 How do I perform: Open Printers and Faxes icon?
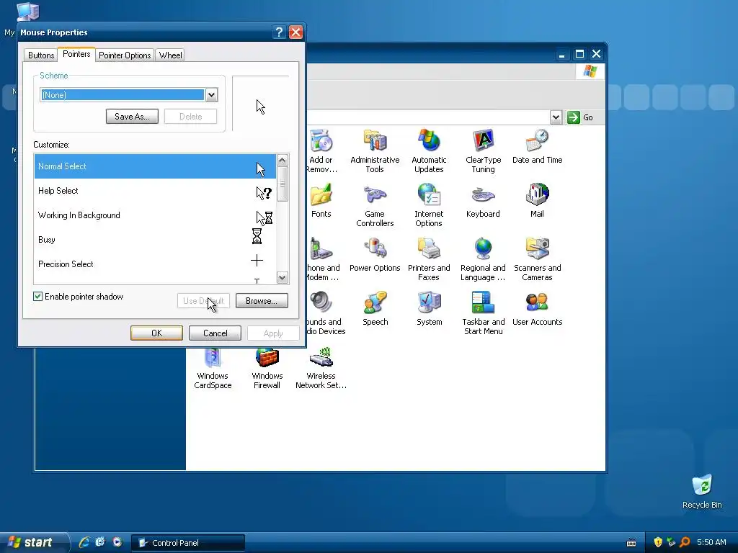pyautogui.click(x=429, y=259)
